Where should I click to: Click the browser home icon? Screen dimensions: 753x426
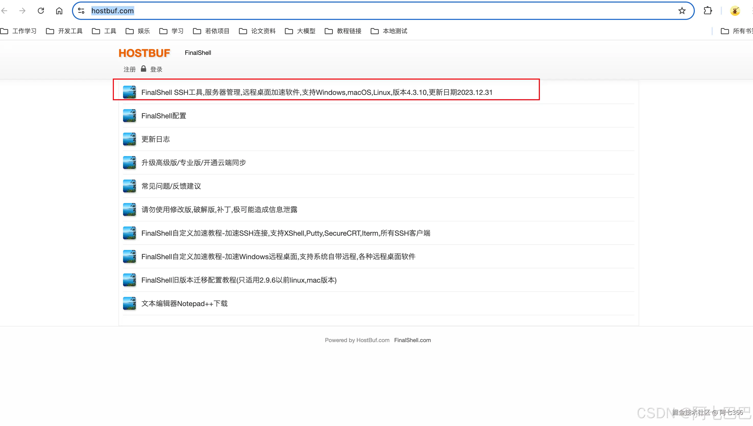[x=59, y=11]
